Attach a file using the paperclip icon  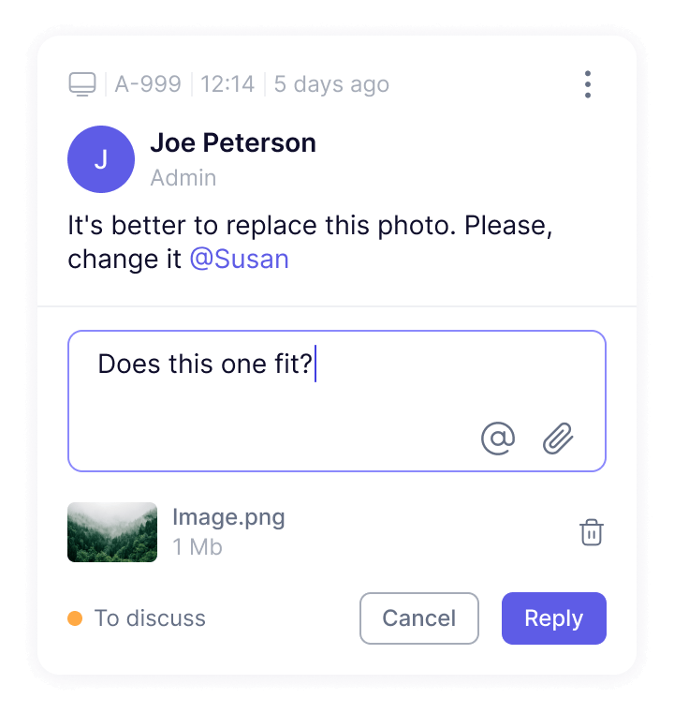click(558, 439)
